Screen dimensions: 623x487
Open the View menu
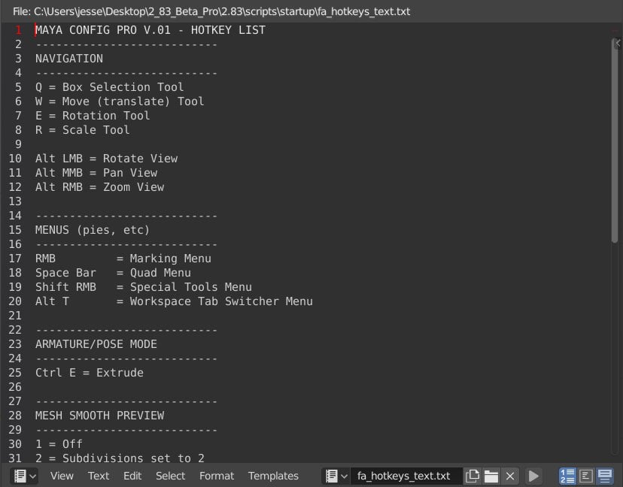click(x=62, y=476)
